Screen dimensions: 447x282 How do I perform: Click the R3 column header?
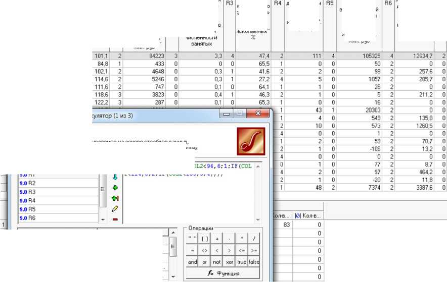pos(230,4)
